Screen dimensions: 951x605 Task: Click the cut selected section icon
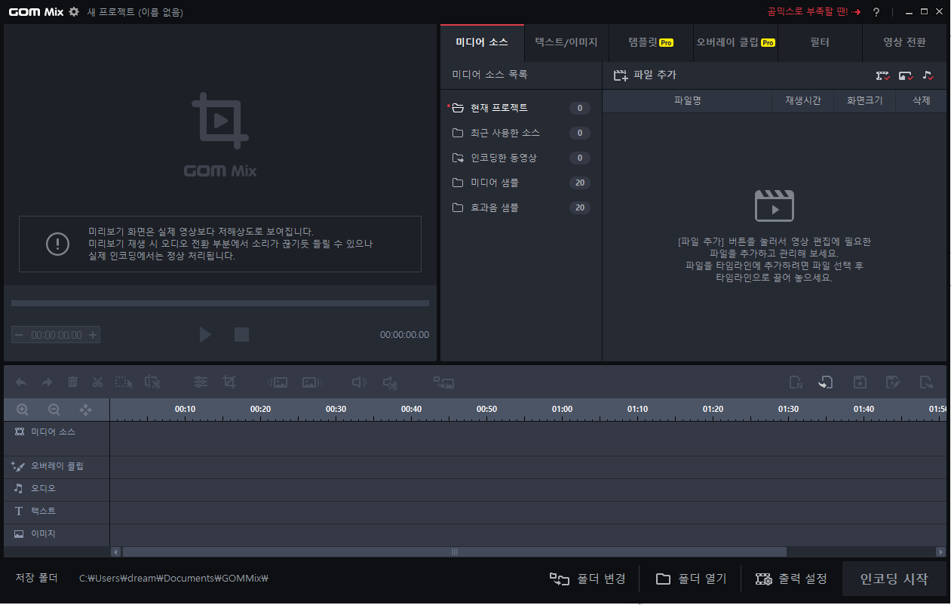152,382
